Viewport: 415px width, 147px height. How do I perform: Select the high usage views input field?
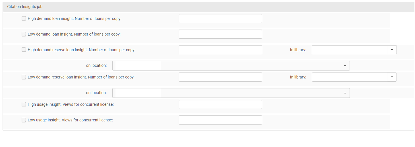point(220,104)
